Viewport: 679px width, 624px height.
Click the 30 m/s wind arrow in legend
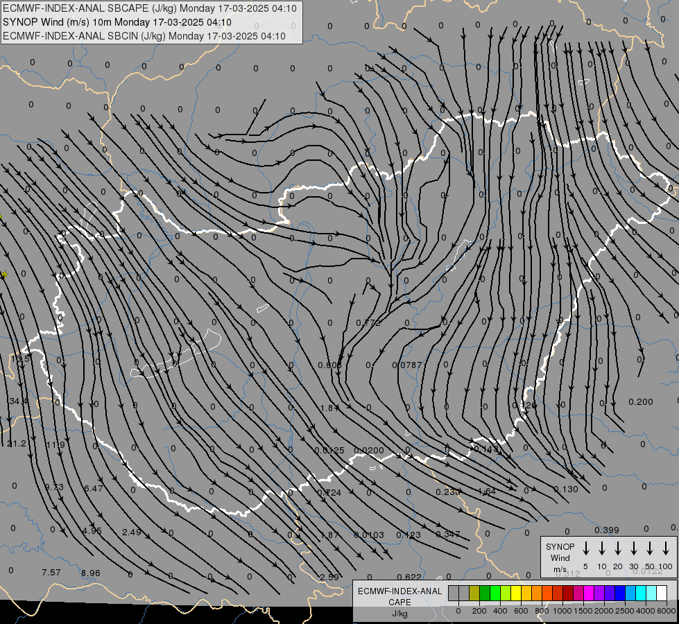coord(633,548)
